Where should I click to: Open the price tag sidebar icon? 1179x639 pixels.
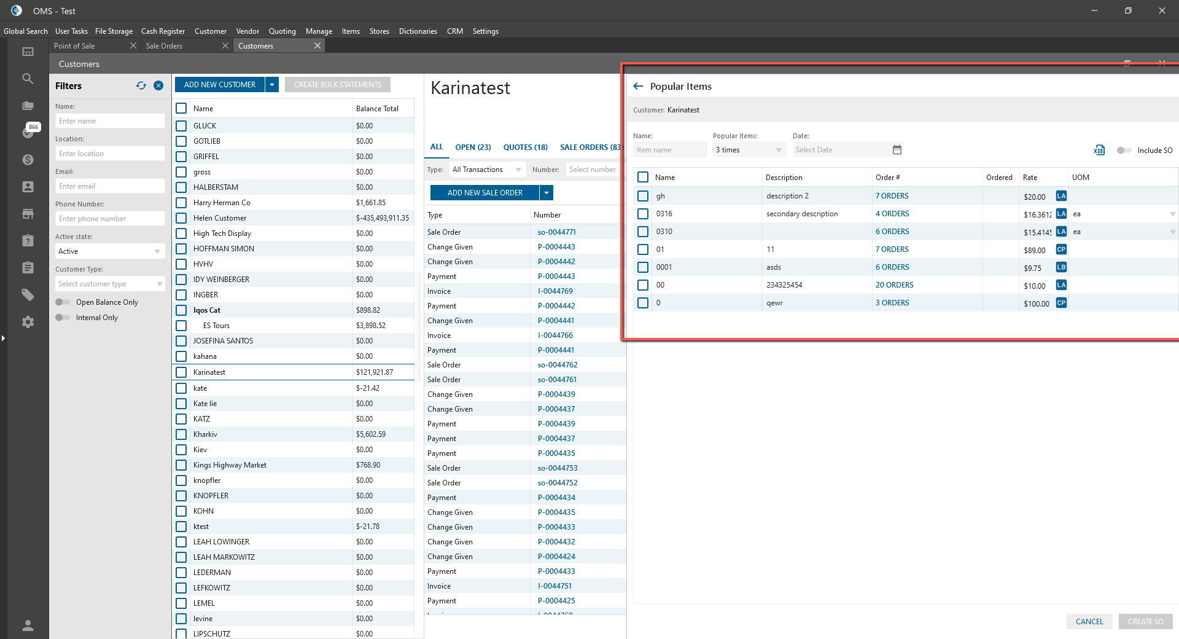[x=28, y=295]
